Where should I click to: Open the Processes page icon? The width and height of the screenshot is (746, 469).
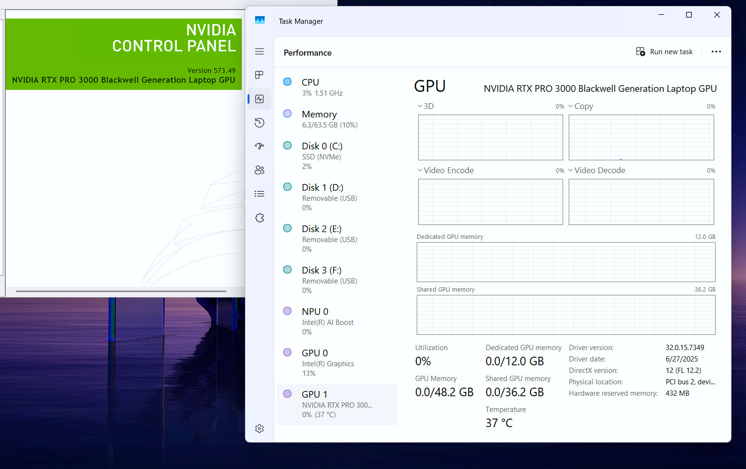(259, 75)
